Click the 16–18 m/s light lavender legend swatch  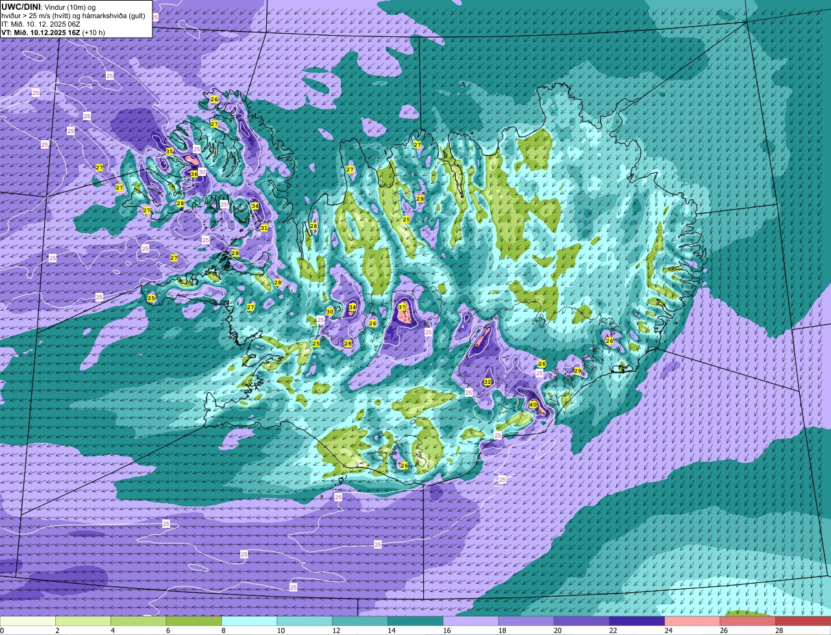(x=471, y=621)
